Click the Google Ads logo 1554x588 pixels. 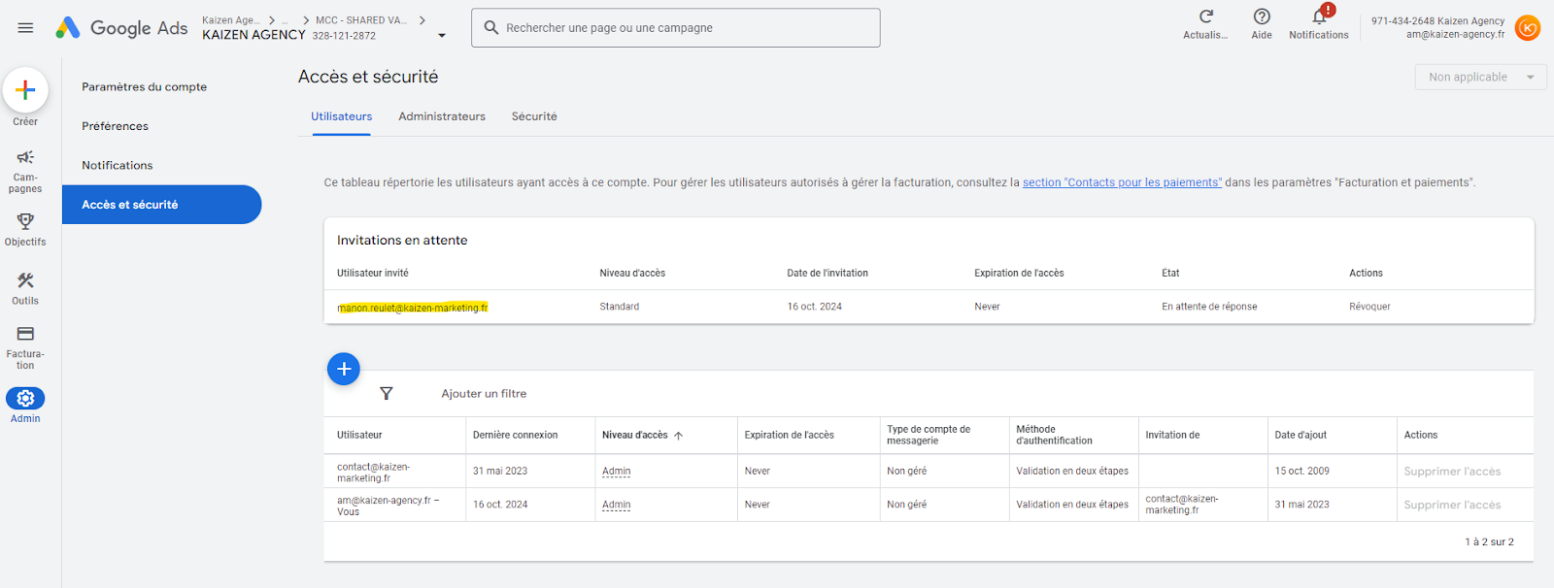click(121, 28)
